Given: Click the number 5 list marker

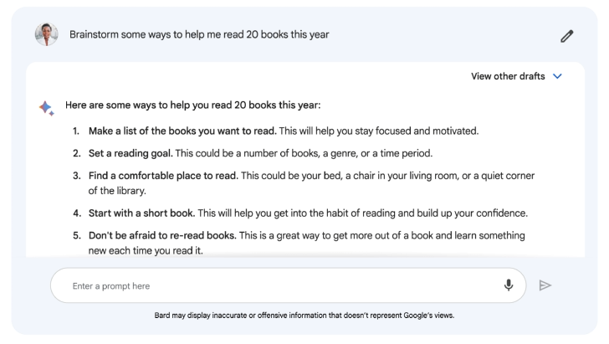Looking at the screenshot, I should pos(76,235).
